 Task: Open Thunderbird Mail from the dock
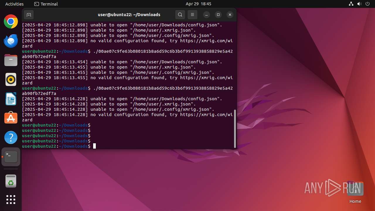pos(11,41)
